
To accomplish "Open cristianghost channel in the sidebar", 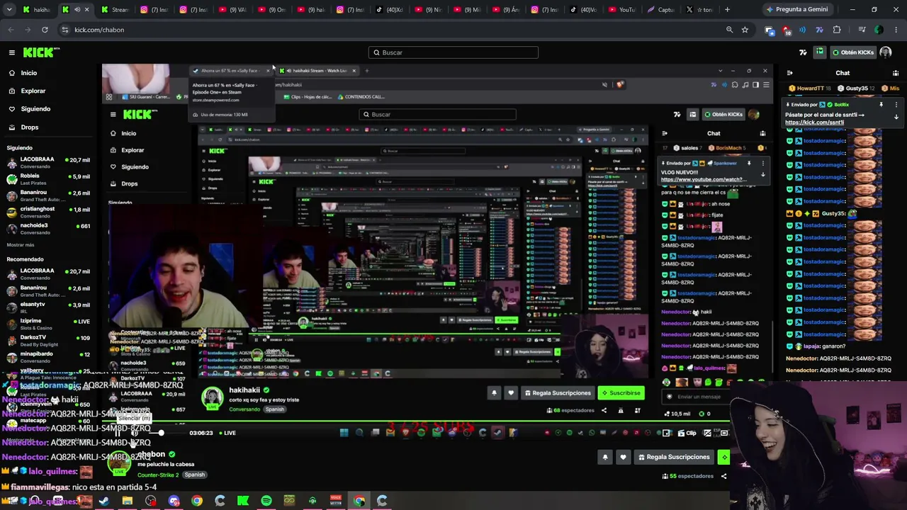I will pos(48,212).
